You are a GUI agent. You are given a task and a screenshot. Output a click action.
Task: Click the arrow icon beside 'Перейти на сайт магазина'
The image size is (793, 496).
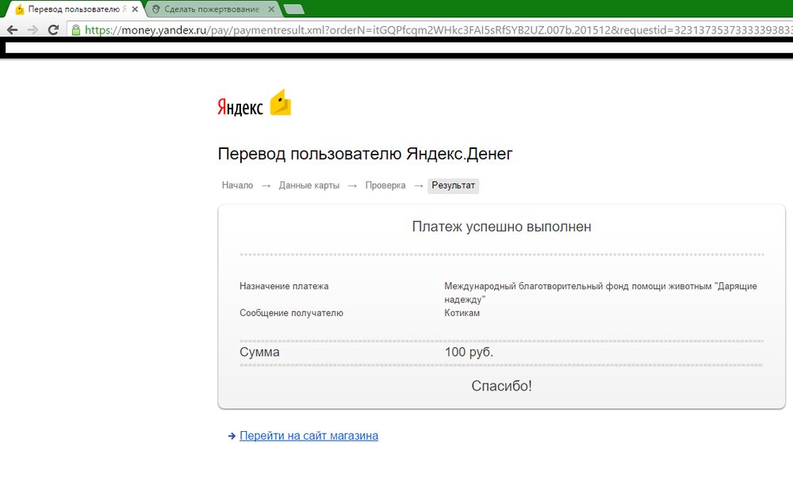[231, 436]
